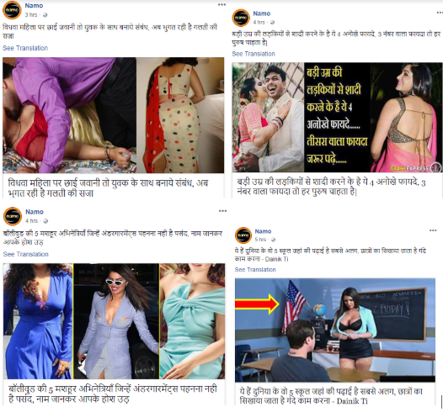Viewport: 443px width, 412px height.
Task: Open Namo page name on 3 hrs post
Action: [x=34, y=6]
